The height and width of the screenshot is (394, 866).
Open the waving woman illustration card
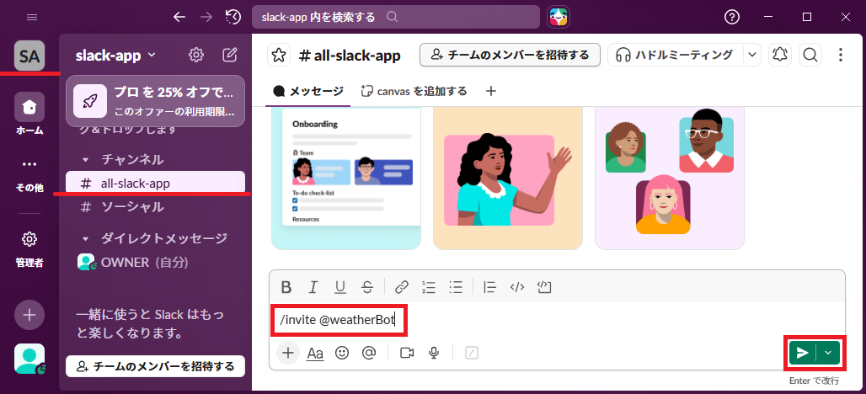[508, 178]
